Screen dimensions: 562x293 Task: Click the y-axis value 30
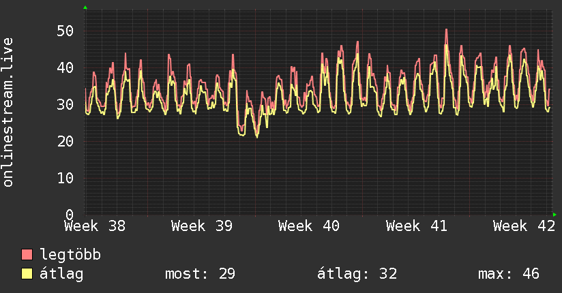click(x=65, y=104)
